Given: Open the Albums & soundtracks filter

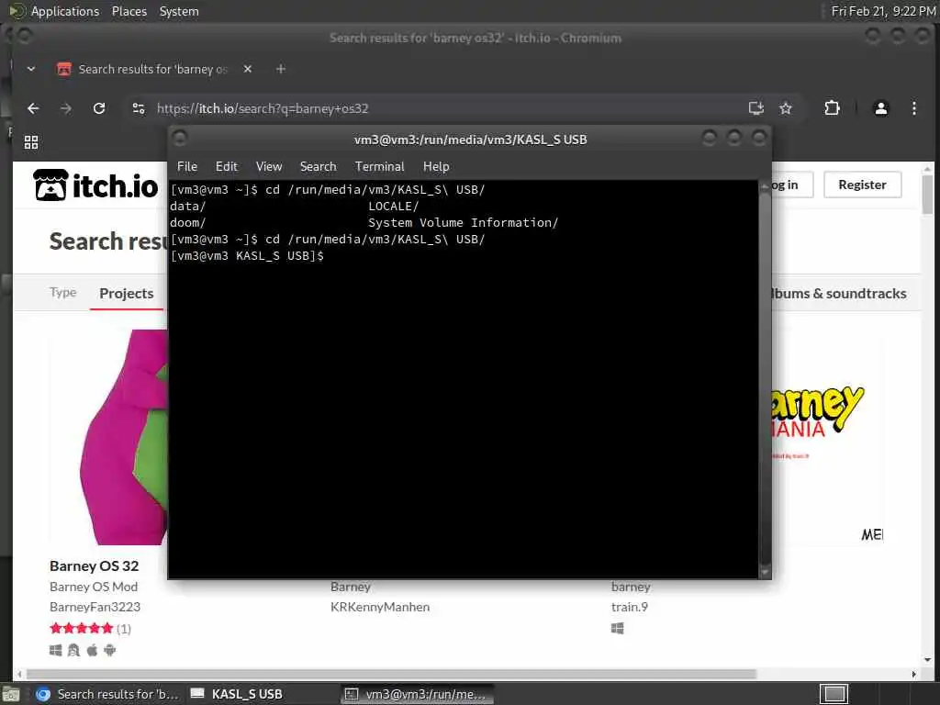Looking at the screenshot, I should tap(839, 293).
